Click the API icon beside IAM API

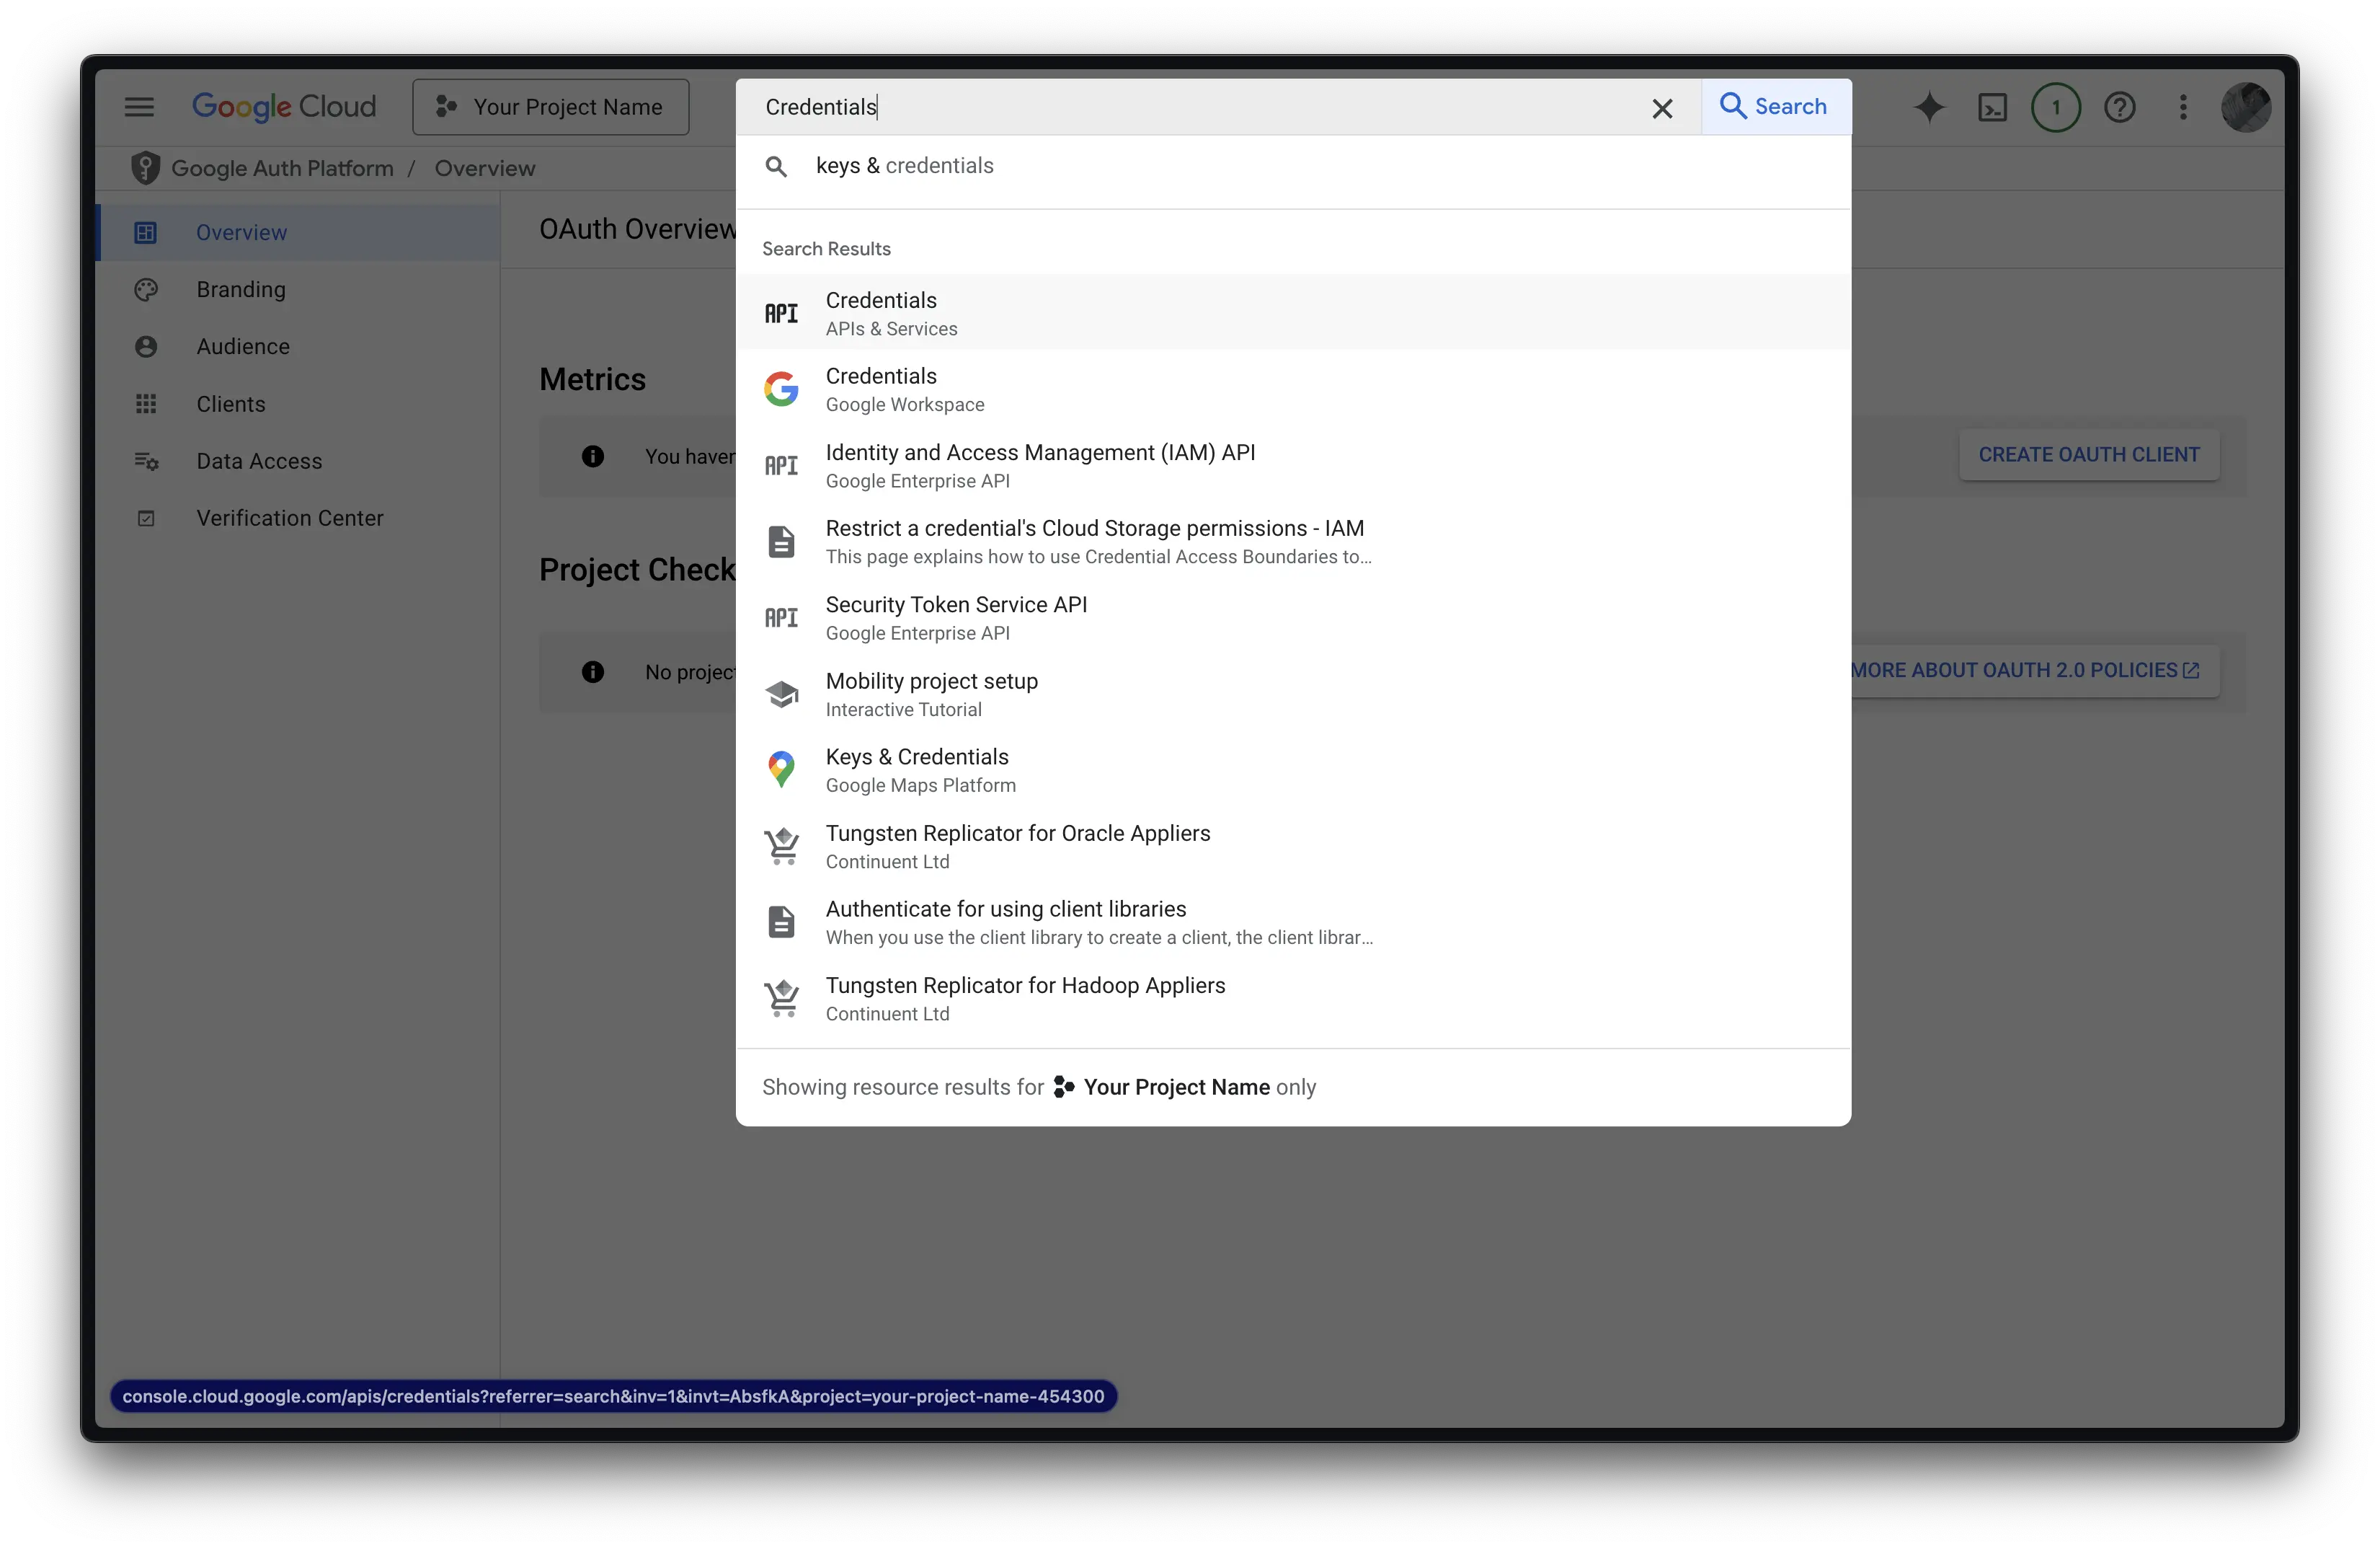781,465
